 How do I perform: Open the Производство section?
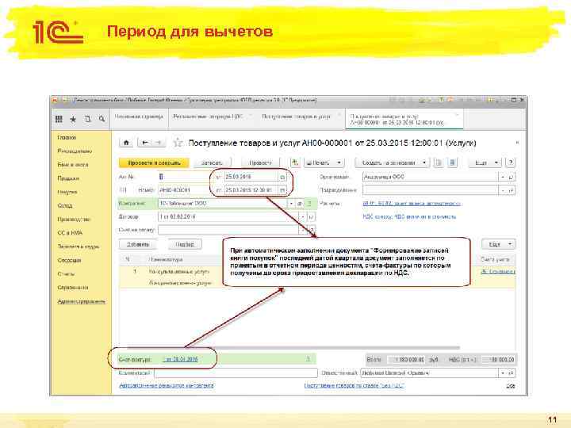(74, 220)
